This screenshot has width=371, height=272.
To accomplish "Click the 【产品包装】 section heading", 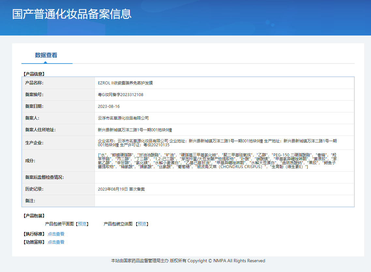I will (34, 216).
